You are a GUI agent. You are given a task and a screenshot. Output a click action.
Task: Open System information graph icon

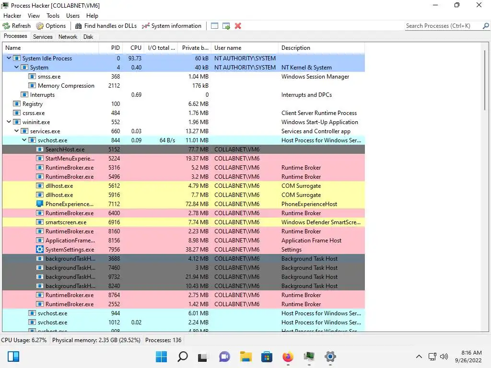coord(146,26)
